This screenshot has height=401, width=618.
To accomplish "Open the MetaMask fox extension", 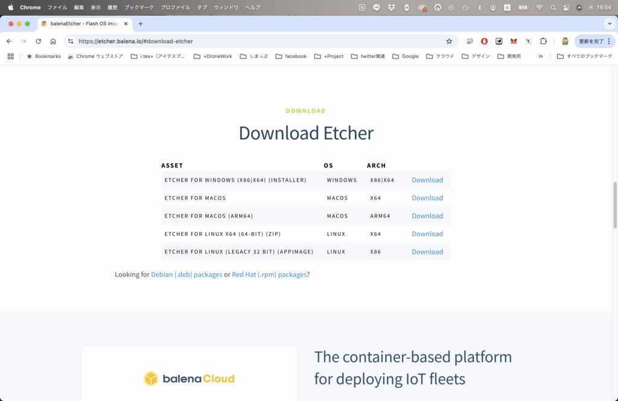I will pyautogui.click(x=514, y=41).
